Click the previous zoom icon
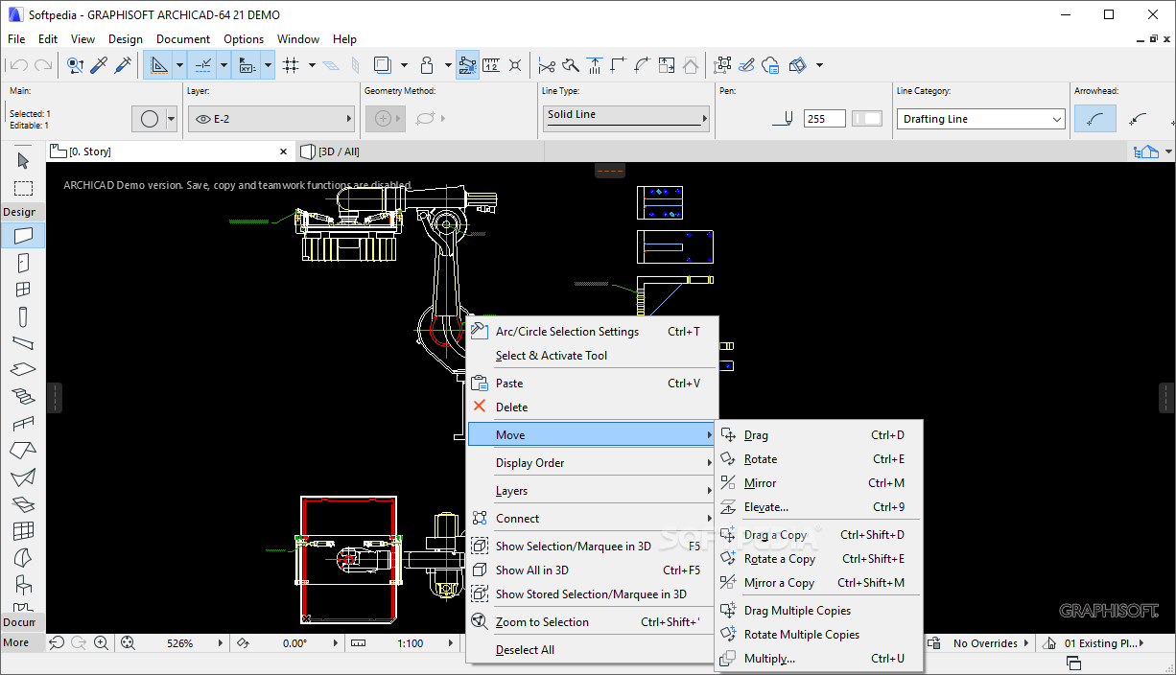This screenshot has width=1176, height=675. click(x=57, y=643)
